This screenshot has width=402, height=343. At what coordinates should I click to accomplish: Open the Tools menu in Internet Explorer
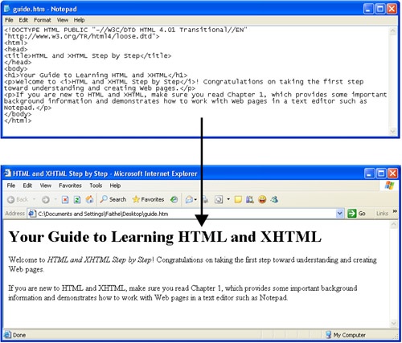pos(96,186)
